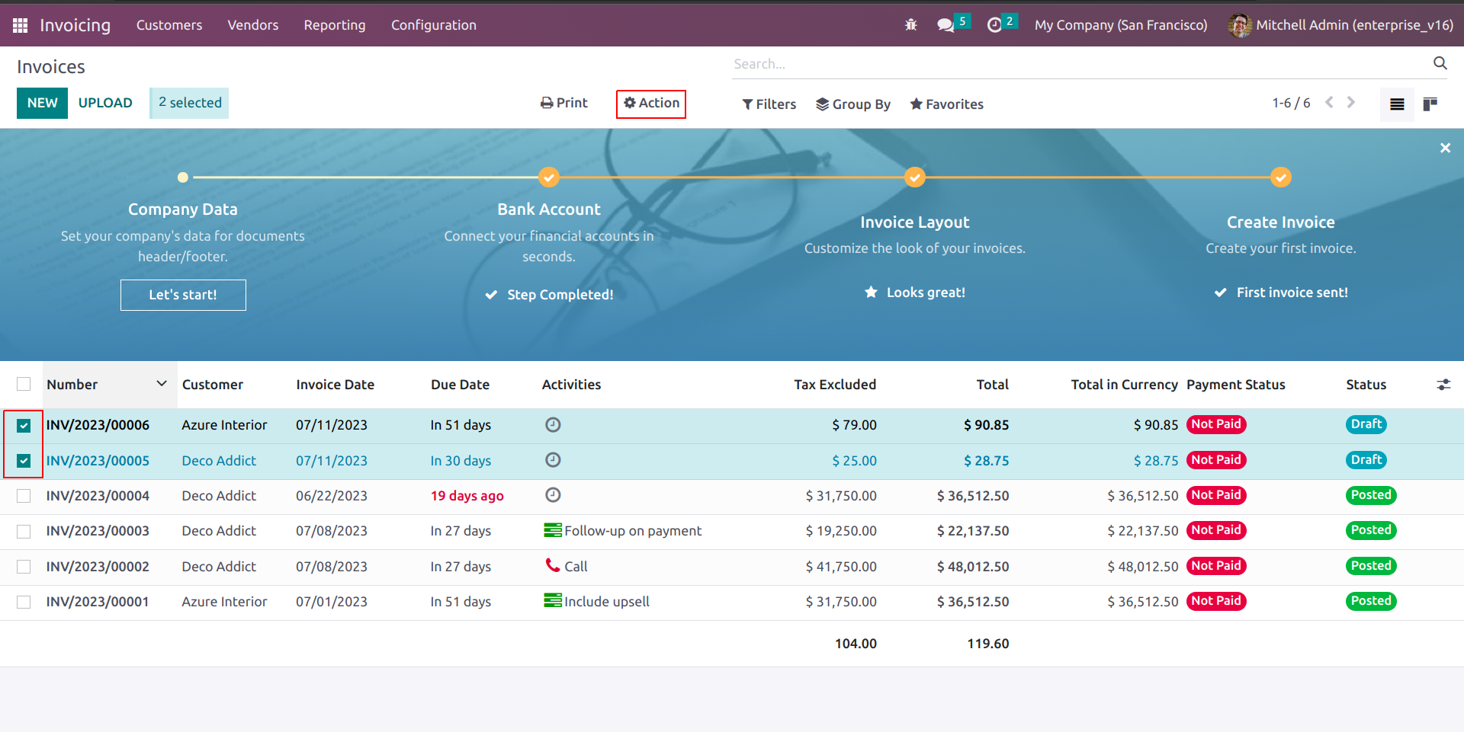This screenshot has height=732, width=1464.
Task: Uncheck invoice INV/2023/00005
Action: [x=24, y=461]
